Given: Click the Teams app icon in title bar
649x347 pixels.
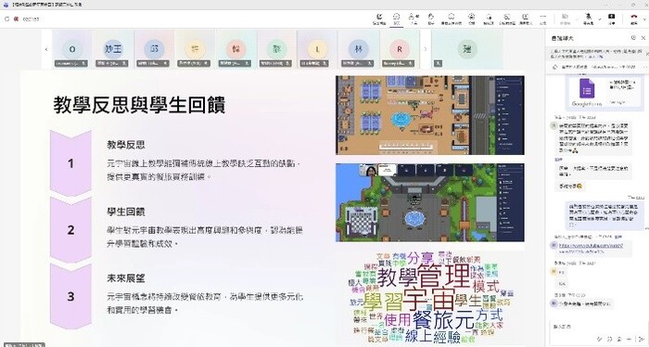Looking at the screenshot, I should [6, 5].
